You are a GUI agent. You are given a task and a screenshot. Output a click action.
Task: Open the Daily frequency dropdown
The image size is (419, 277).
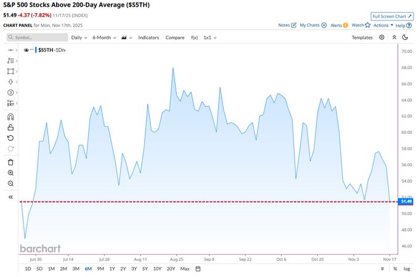[79, 38]
